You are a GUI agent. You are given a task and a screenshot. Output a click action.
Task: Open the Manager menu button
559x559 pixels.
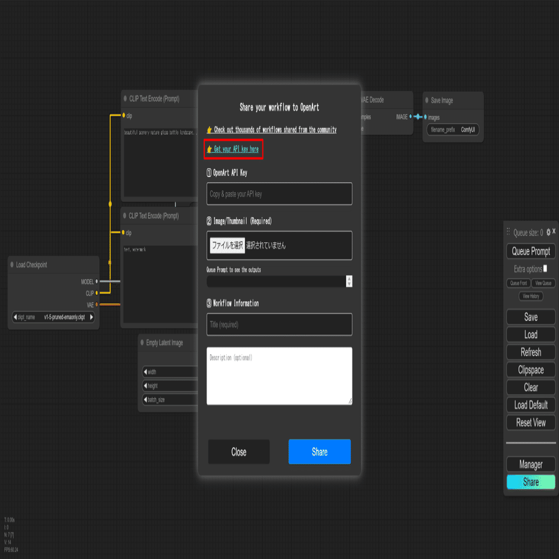point(531,464)
